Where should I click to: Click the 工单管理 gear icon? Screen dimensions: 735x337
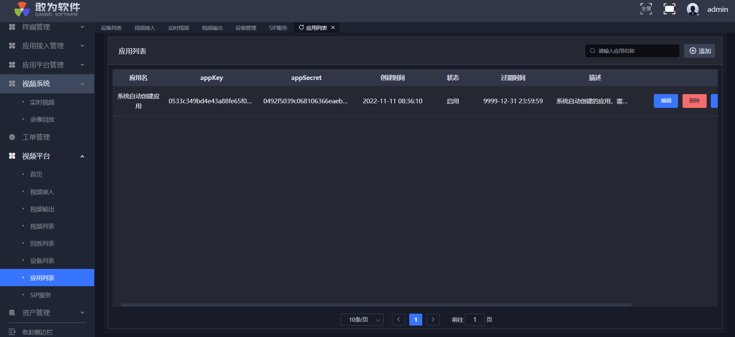point(12,137)
